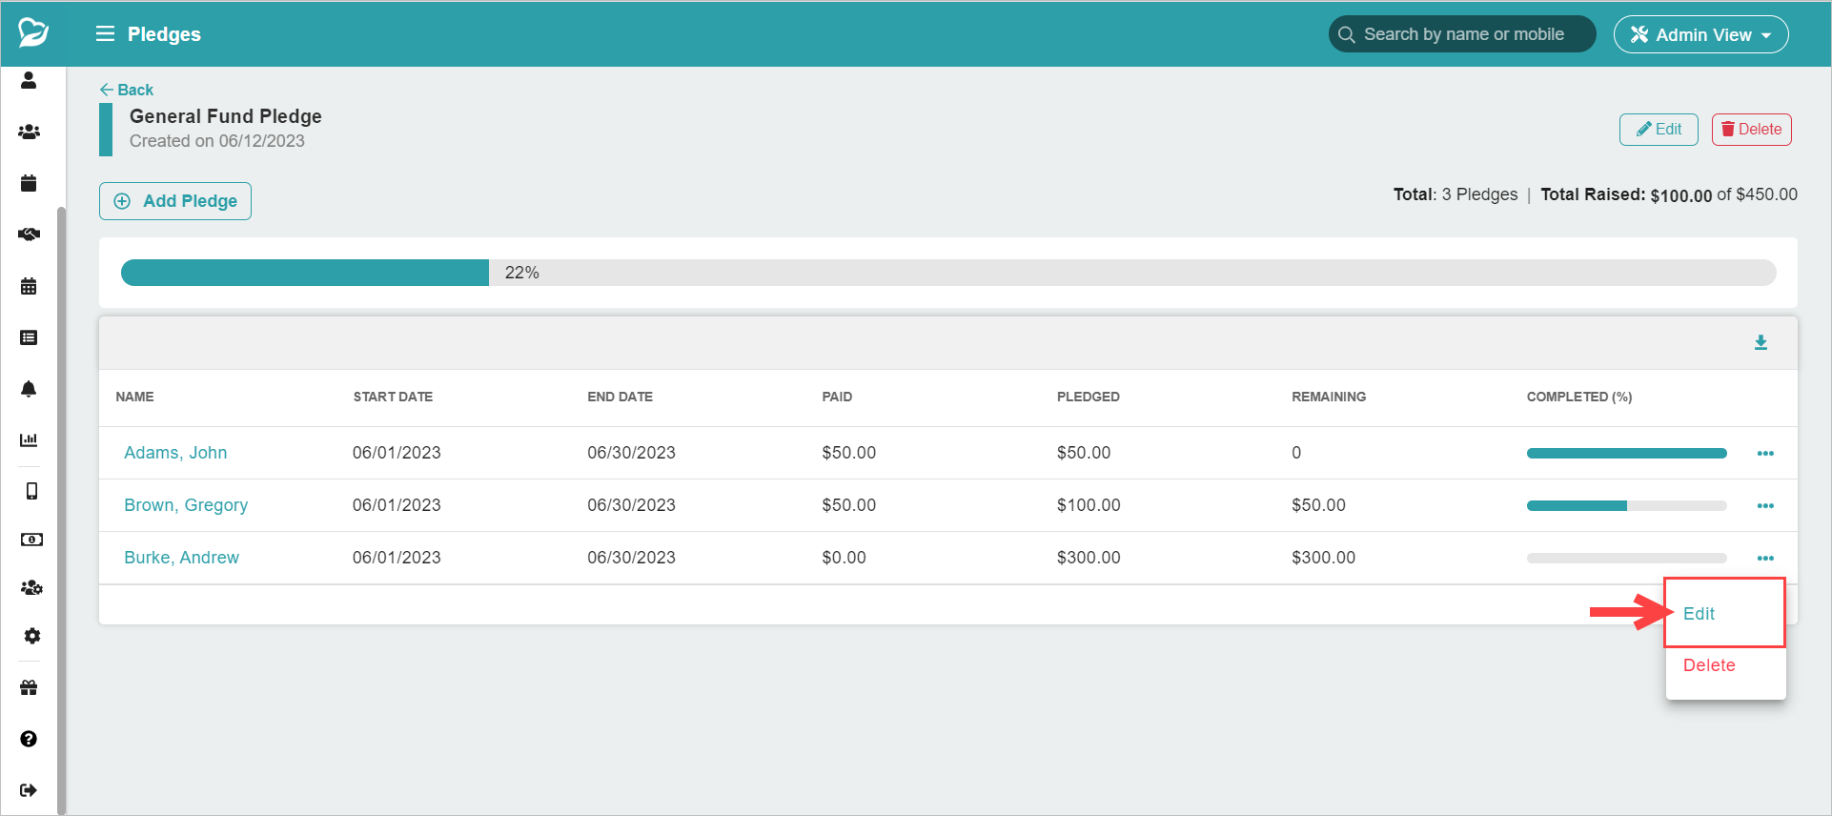Click the Total: 3 Pledges text
The height and width of the screenshot is (816, 1832).
(1455, 194)
